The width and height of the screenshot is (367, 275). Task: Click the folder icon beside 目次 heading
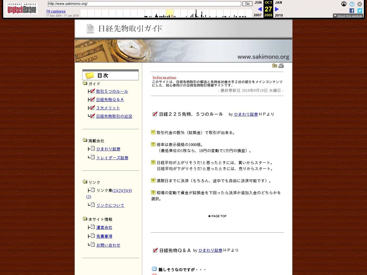90,75
